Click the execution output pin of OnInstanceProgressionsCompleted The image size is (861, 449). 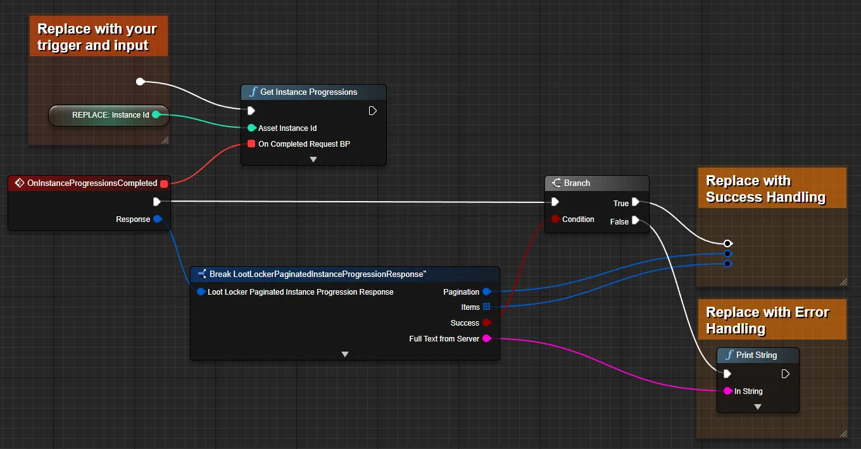[x=157, y=202]
